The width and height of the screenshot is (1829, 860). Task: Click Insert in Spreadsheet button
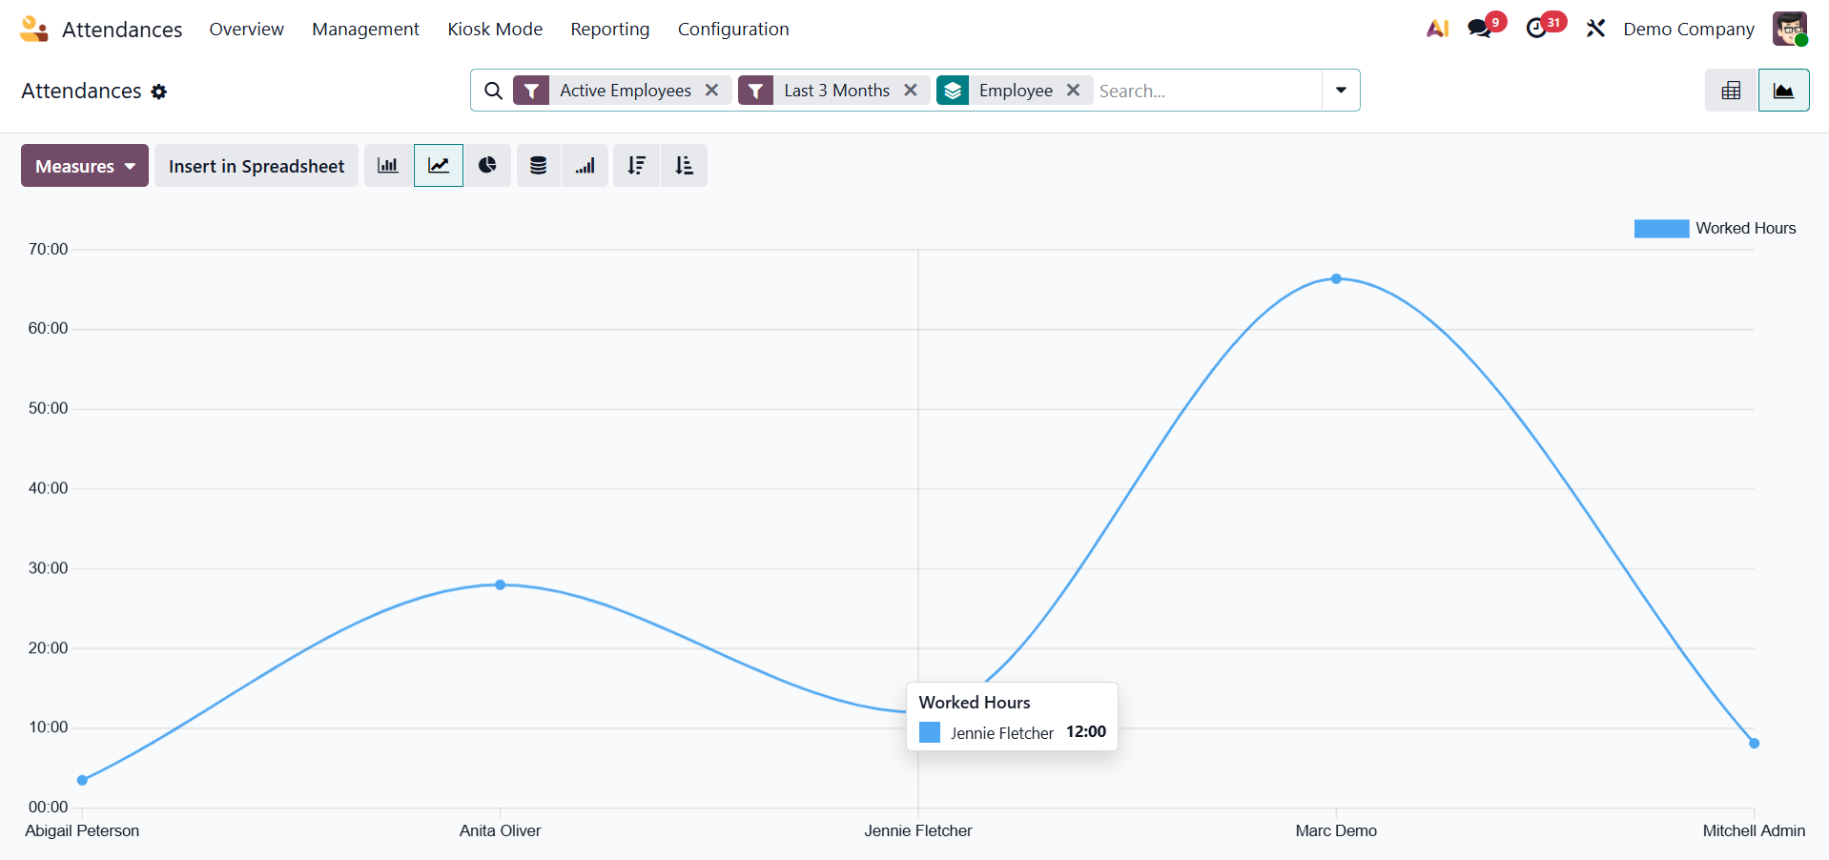click(257, 166)
